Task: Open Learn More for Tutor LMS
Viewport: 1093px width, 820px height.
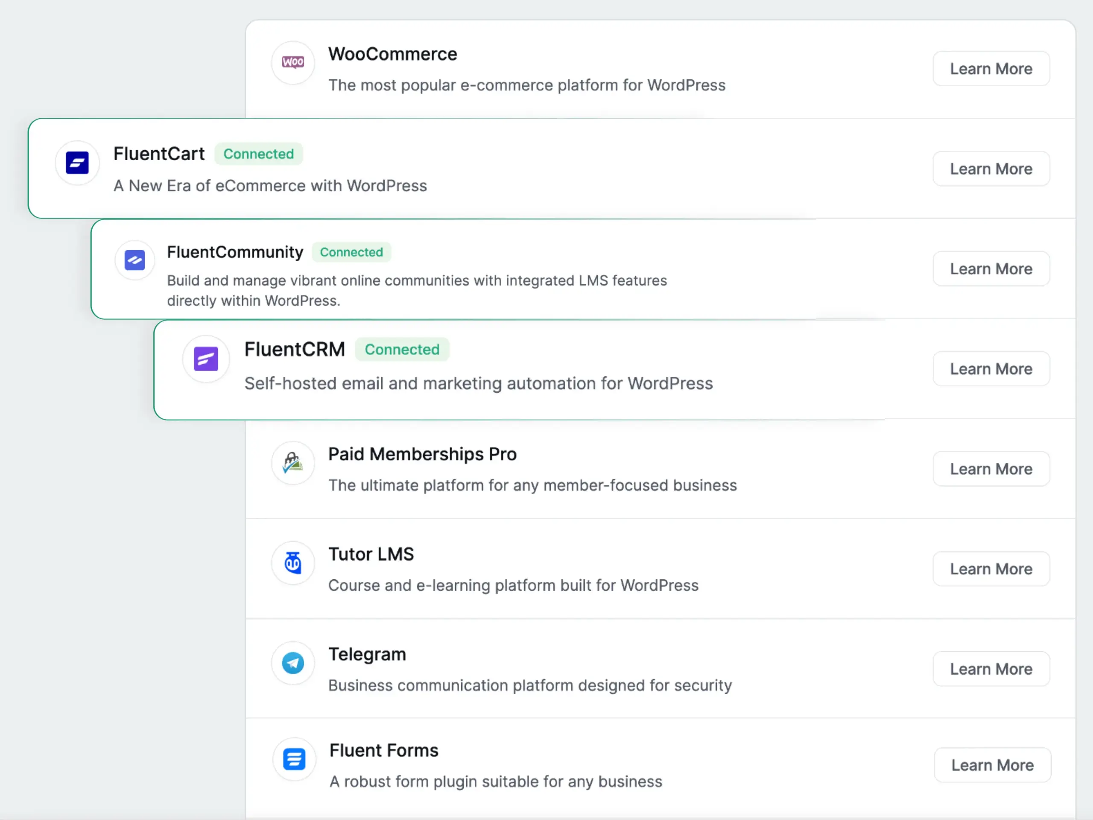Action: pos(991,569)
